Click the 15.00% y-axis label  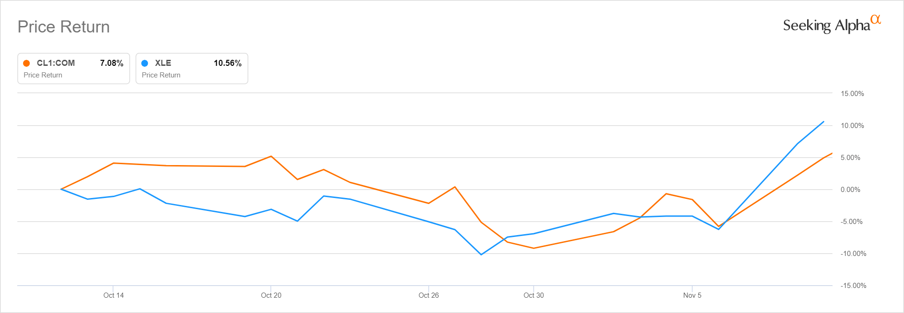[x=852, y=94]
